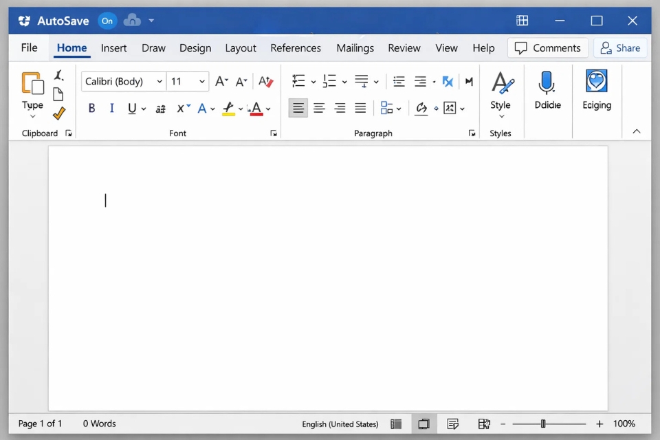Toggle justified paragraph alignment
This screenshot has height=440, width=660.
pos(360,108)
